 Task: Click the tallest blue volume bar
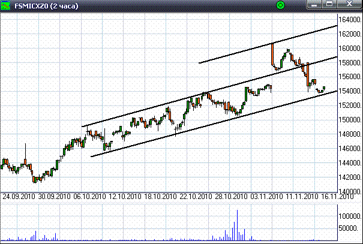(x=237, y=225)
